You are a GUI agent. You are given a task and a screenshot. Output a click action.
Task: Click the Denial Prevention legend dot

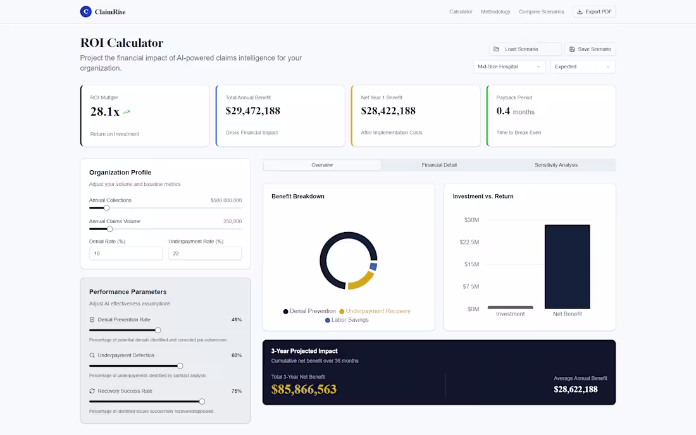coord(285,311)
